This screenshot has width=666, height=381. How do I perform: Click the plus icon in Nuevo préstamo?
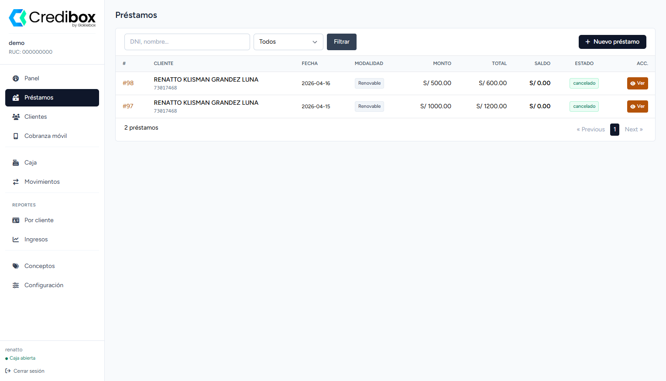588,42
